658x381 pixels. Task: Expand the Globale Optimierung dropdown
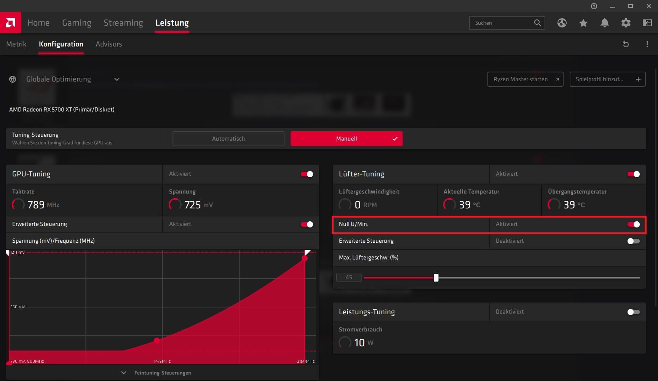pyautogui.click(x=117, y=79)
